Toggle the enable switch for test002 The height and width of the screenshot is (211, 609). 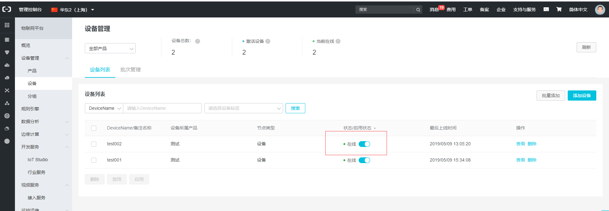[x=364, y=144]
